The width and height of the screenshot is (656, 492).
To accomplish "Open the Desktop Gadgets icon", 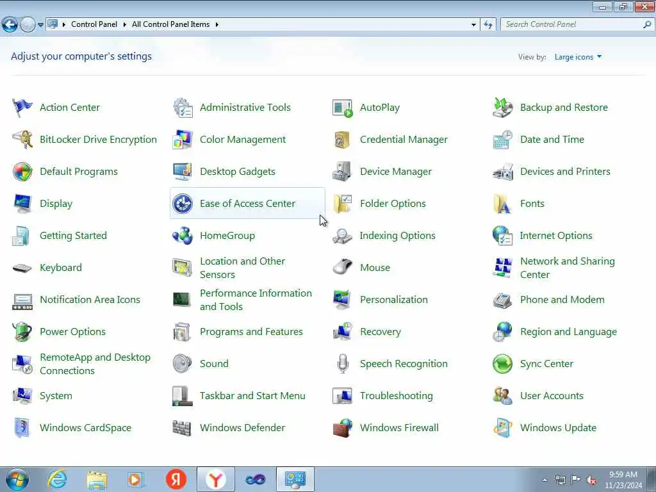I will click(183, 172).
